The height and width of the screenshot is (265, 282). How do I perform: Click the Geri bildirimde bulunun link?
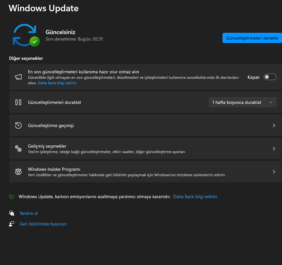[x=43, y=224]
